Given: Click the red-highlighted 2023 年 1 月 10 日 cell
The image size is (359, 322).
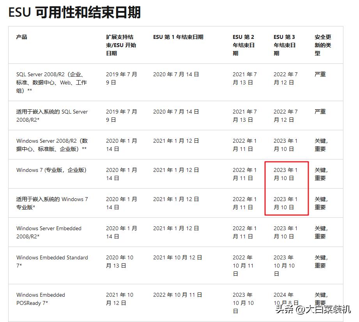Looking at the screenshot, I should [x=286, y=174].
